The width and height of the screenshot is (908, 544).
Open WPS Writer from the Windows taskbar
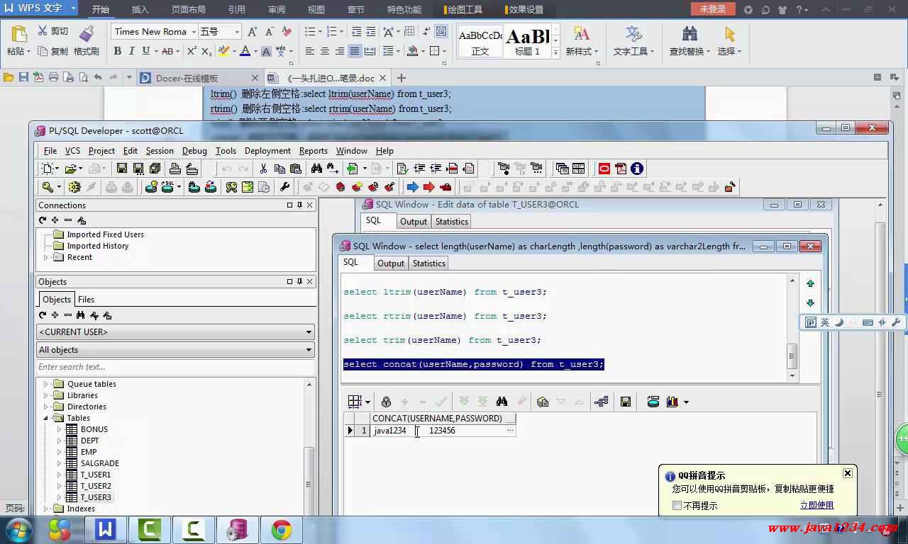[106, 530]
